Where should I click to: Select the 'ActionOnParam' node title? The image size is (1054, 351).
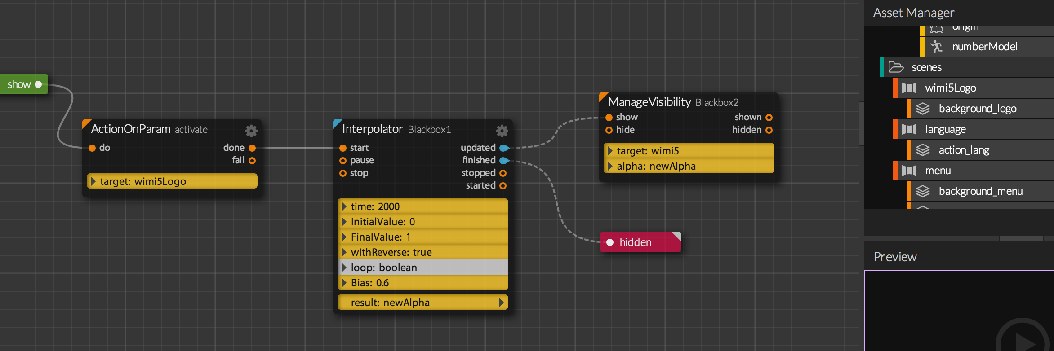click(x=131, y=129)
